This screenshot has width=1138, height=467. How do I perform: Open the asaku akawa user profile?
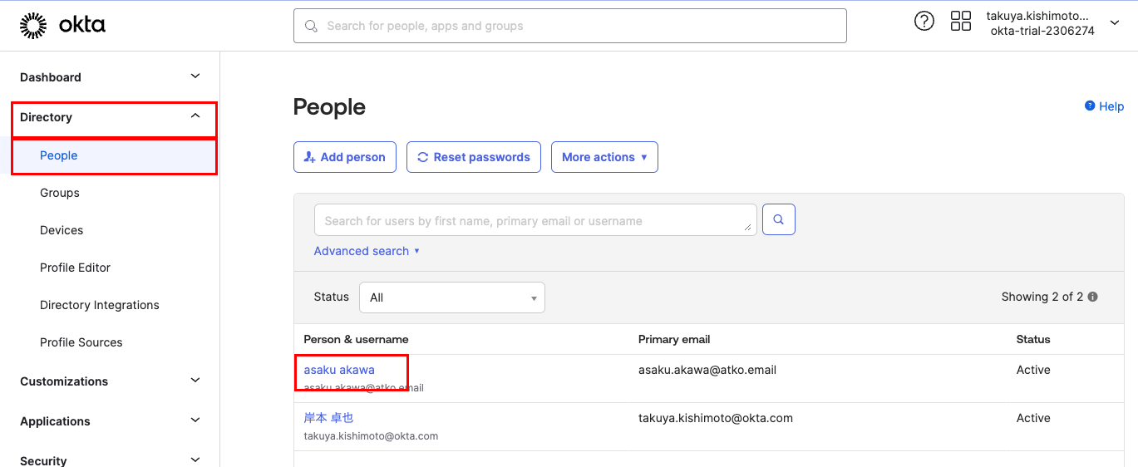(x=339, y=370)
